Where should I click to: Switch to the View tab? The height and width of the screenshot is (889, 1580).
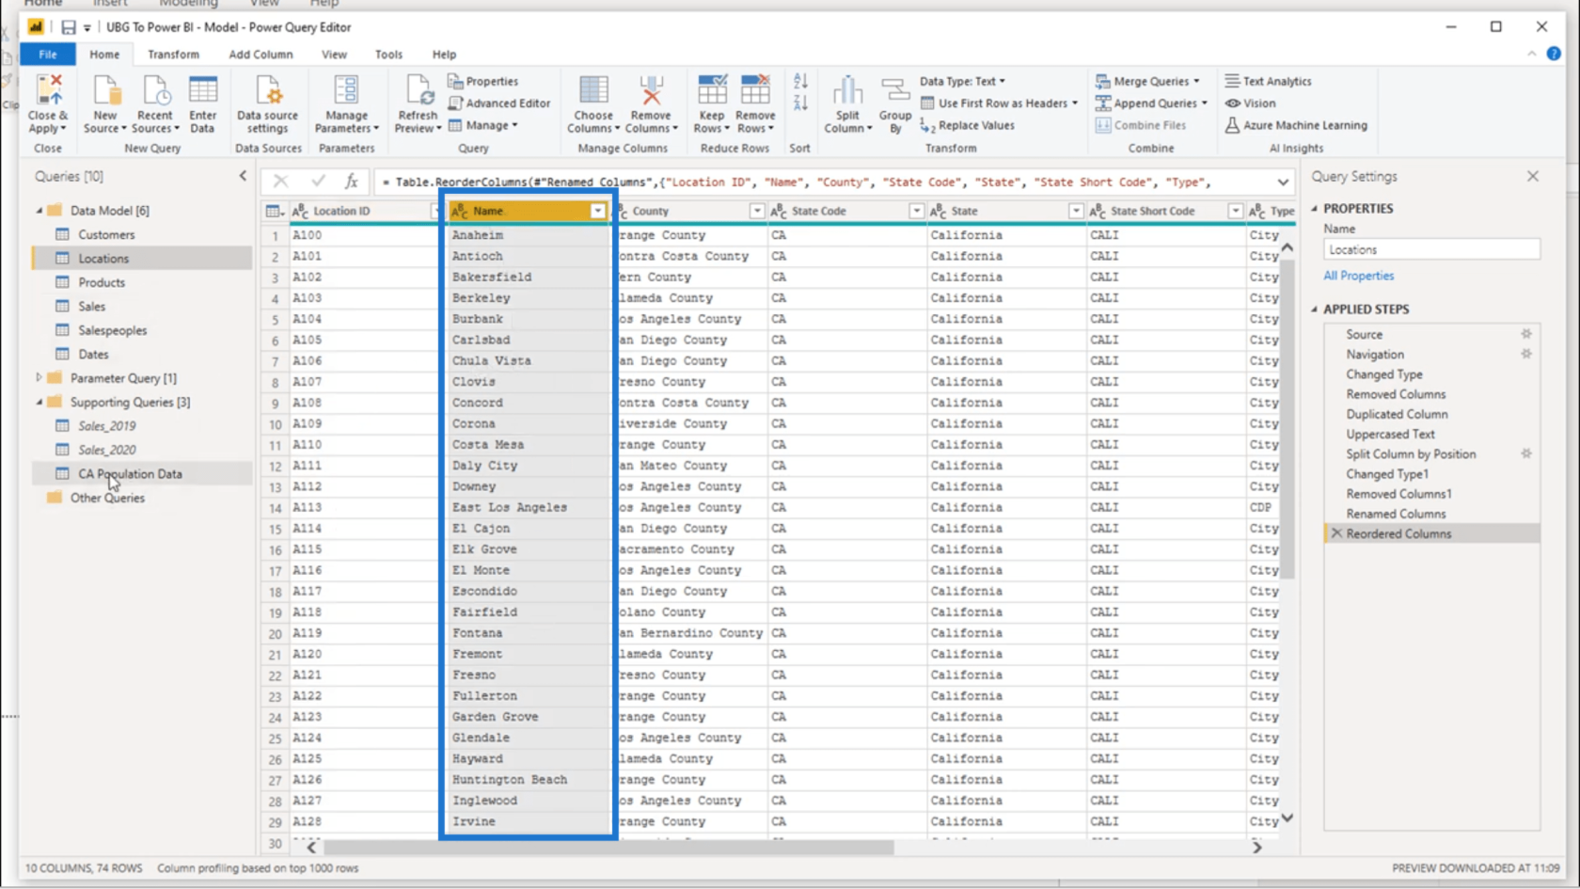click(334, 55)
